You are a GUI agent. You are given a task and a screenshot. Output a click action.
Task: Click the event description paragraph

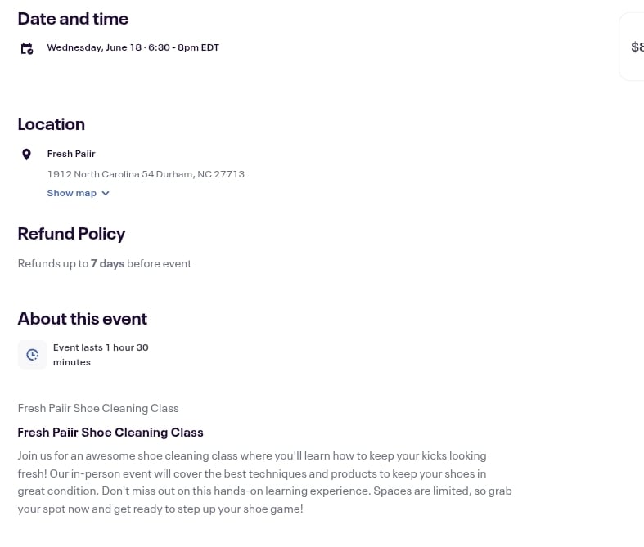[x=264, y=482]
